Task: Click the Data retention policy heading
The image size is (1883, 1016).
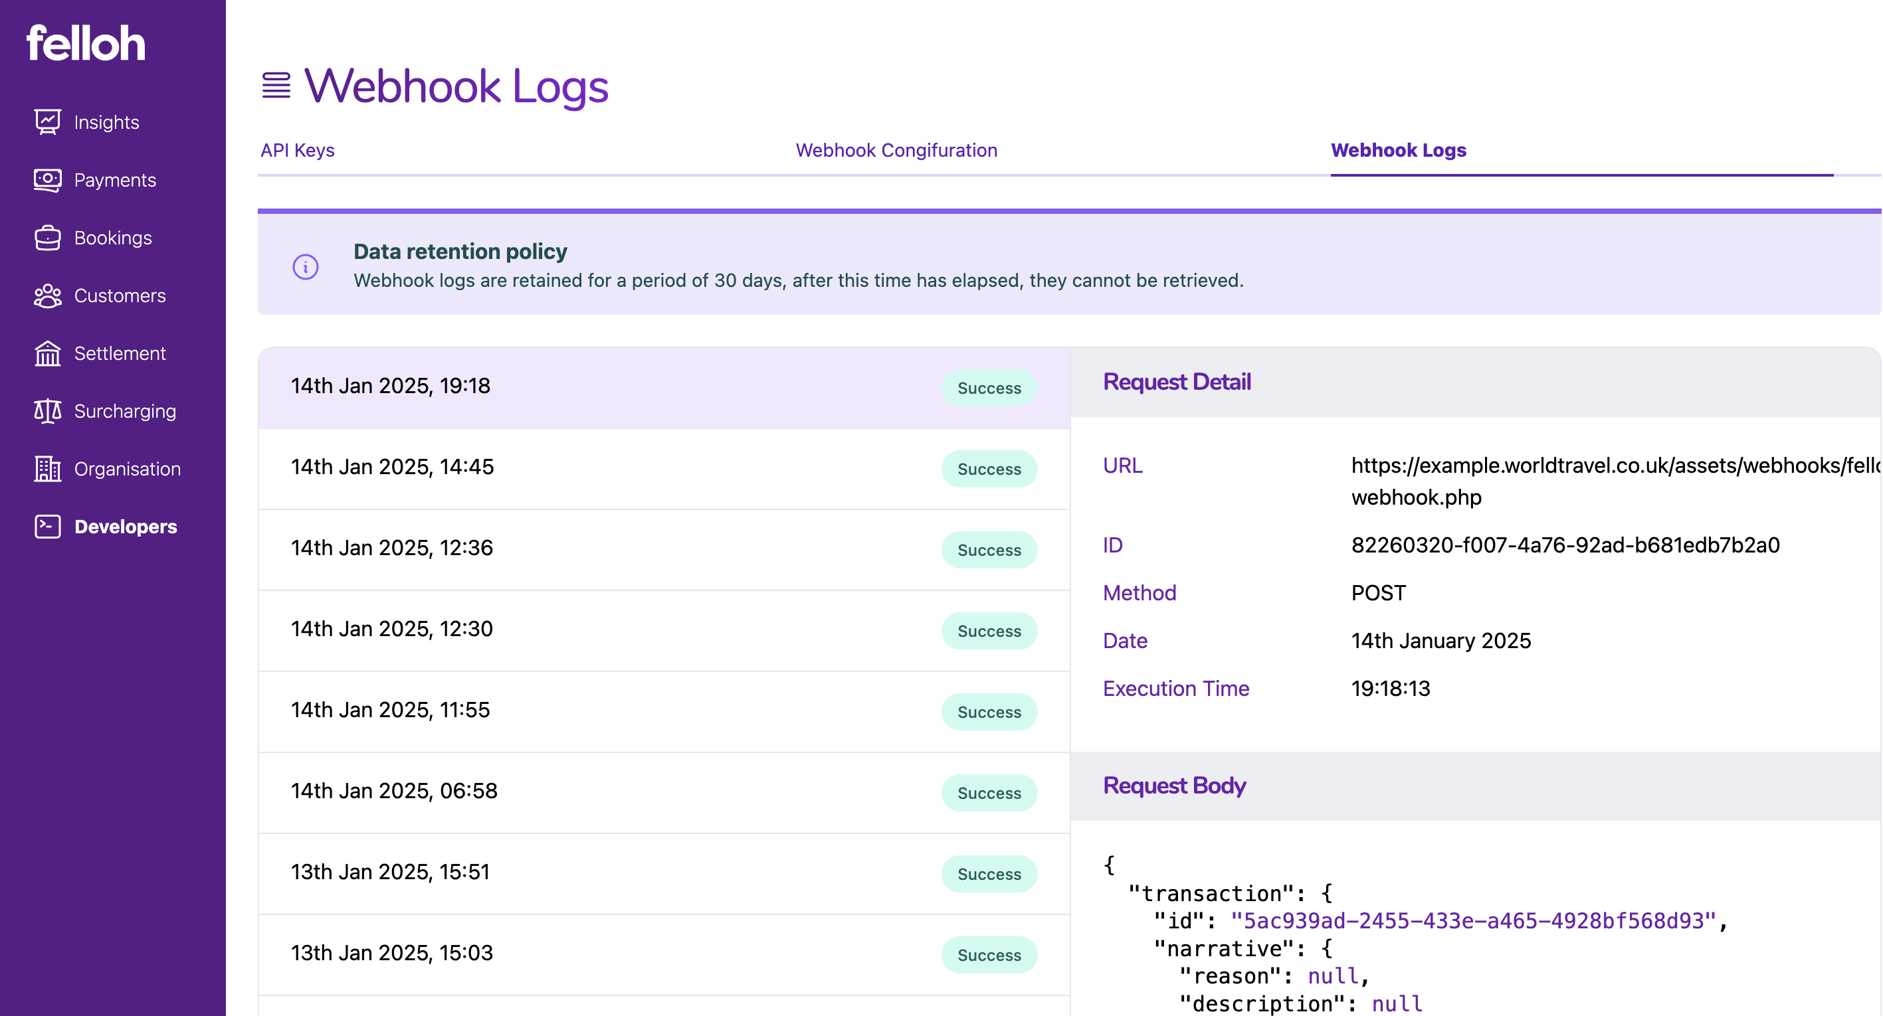Action: pos(460,251)
